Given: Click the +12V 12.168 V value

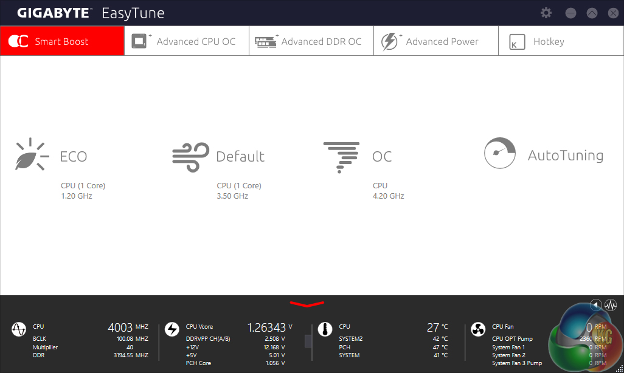Looking at the screenshot, I should click(274, 347).
